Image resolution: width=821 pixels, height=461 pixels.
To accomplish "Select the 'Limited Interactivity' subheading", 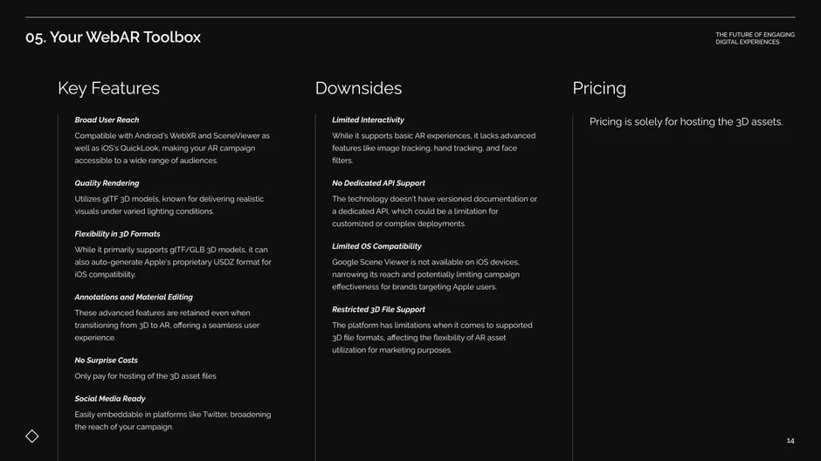I will [x=368, y=120].
